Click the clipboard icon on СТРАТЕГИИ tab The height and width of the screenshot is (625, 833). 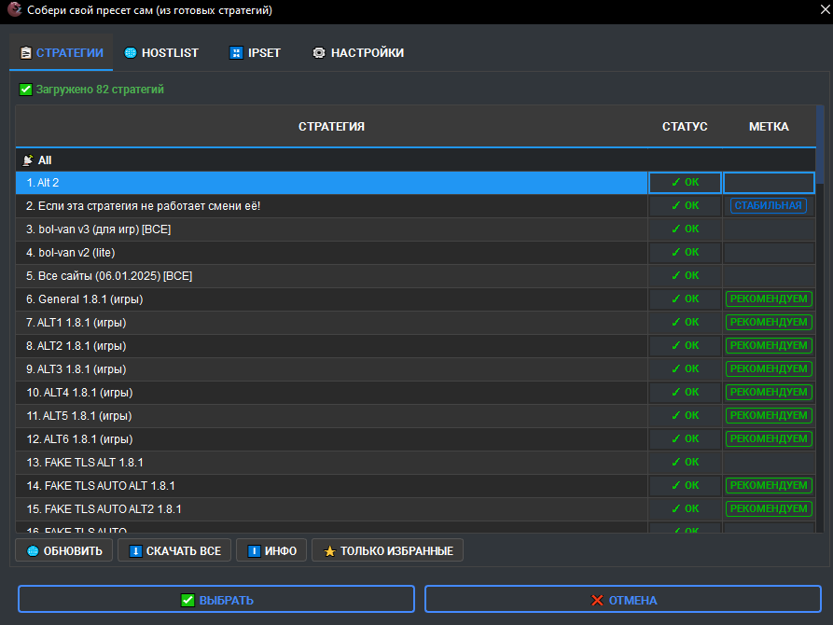[x=25, y=52]
